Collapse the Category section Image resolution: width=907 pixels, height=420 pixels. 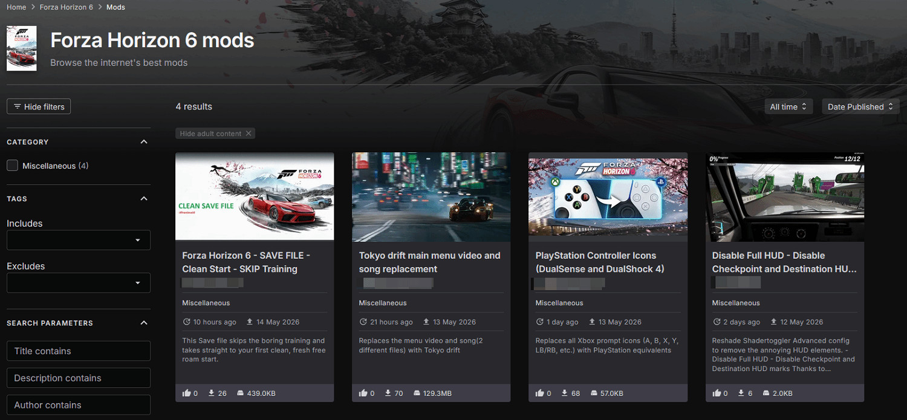[144, 142]
